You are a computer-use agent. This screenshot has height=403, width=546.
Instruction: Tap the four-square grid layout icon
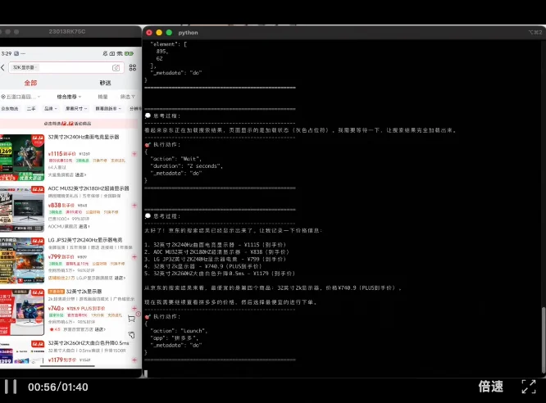click(x=133, y=67)
